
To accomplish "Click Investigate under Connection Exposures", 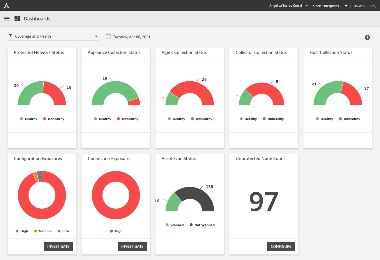I will tap(132, 246).
